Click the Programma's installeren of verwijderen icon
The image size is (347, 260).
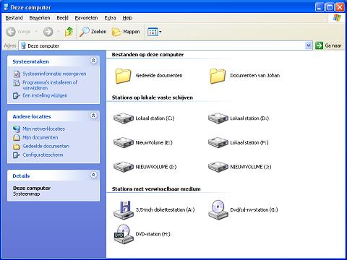[17, 83]
